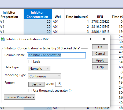Click Time (minutes) cell with value 2
Viewport: 123px width, 110px height.
pos(77,27)
